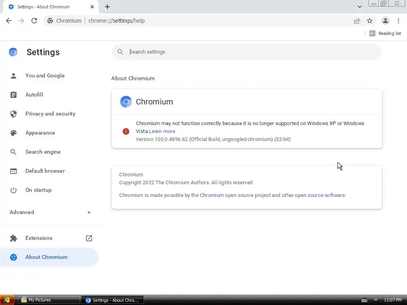Select the Settings - About Chromium tab
This screenshot has height=305, width=407.
50,7
